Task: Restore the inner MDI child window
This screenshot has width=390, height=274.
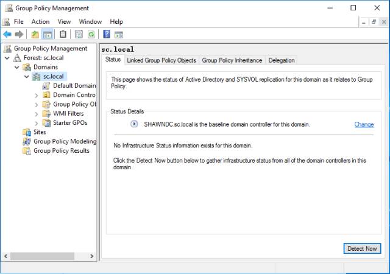Action: 374,22
